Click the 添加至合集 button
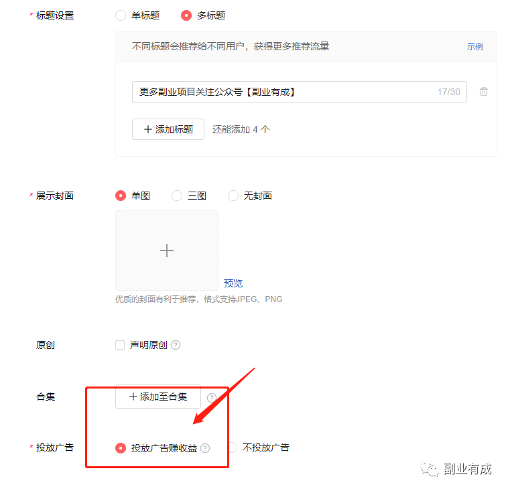Image resolution: width=508 pixels, height=491 pixels. (158, 397)
